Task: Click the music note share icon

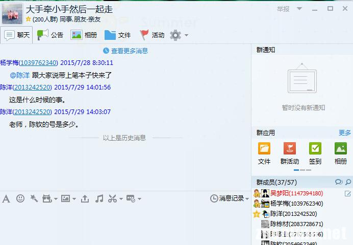Action: (99, 198)
